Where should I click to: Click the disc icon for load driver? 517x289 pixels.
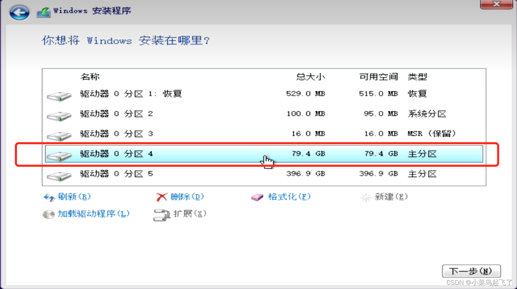point(48,214)
